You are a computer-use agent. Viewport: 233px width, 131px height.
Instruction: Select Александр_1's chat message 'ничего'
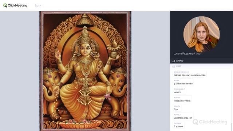click(177, 92)
